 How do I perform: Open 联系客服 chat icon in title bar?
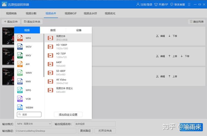point(172,4)
